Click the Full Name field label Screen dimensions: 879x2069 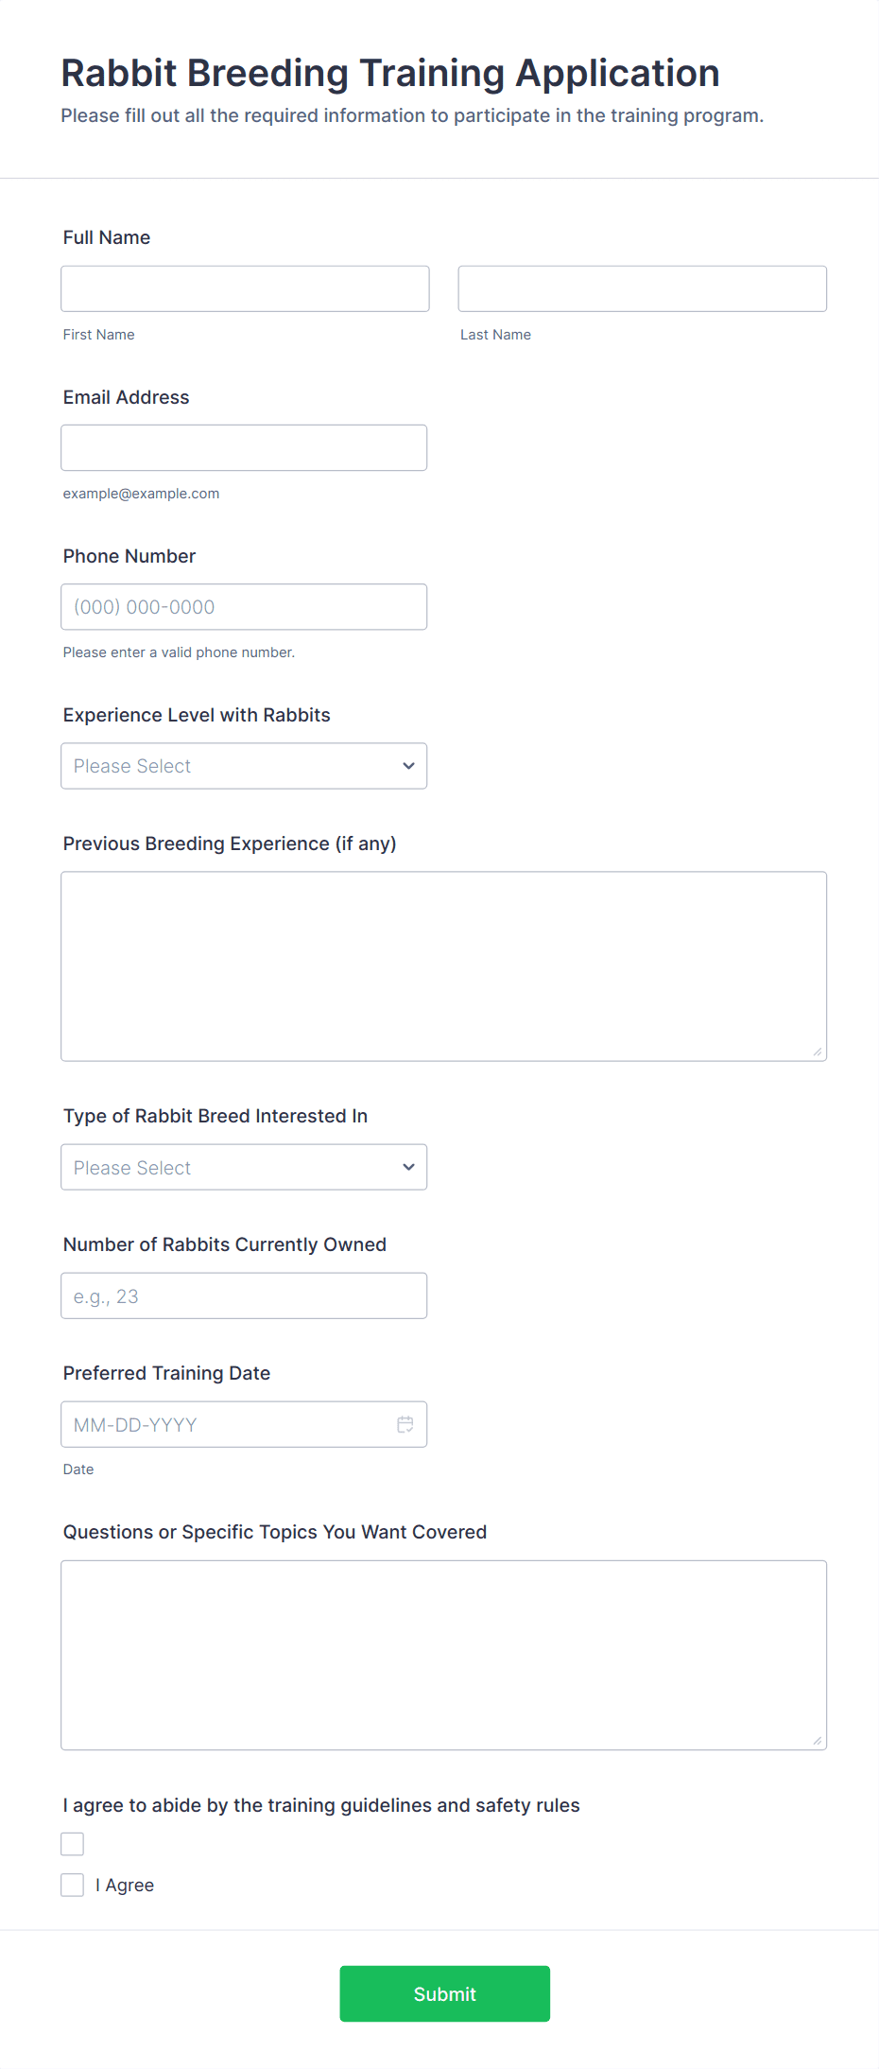[x=107, y=237]
